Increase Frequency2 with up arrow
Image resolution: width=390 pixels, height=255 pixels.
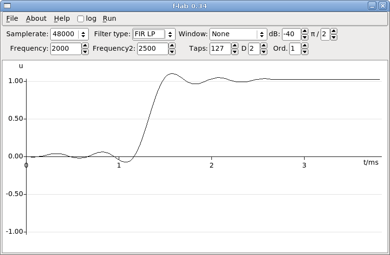[172, 46]
